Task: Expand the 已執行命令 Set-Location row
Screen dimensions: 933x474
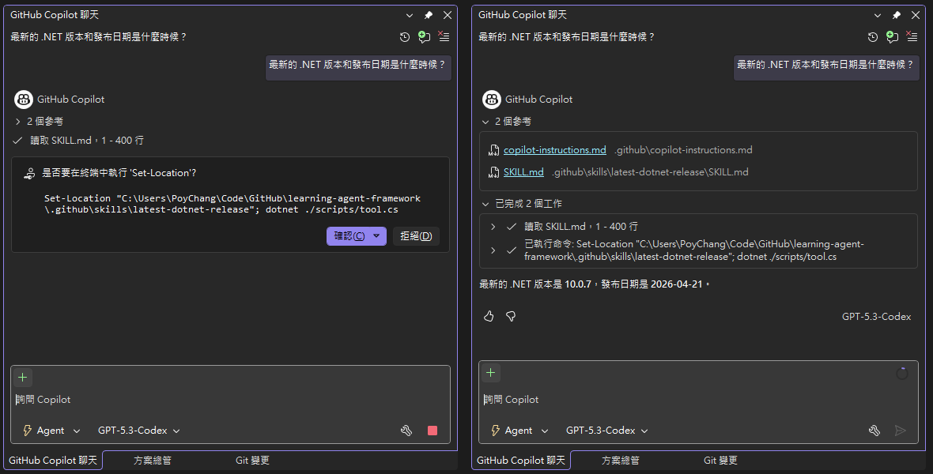Action: 493,250
